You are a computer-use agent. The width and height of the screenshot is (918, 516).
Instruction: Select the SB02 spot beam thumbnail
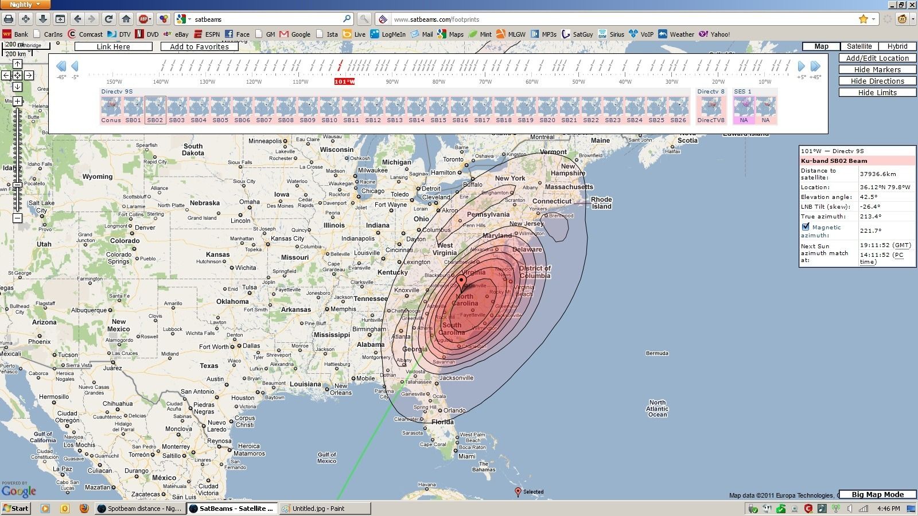click(155, 110)
